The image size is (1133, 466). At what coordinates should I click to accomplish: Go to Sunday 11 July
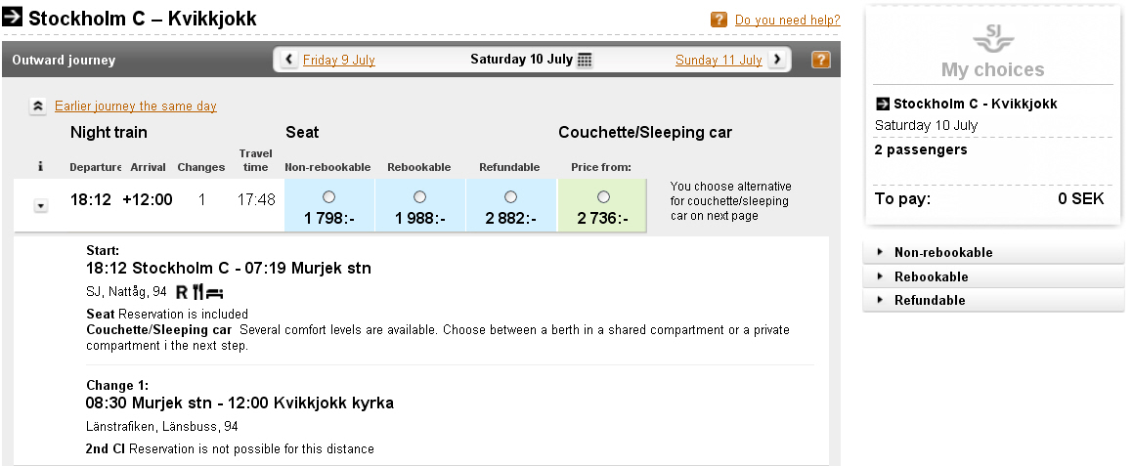pos(719,60)
